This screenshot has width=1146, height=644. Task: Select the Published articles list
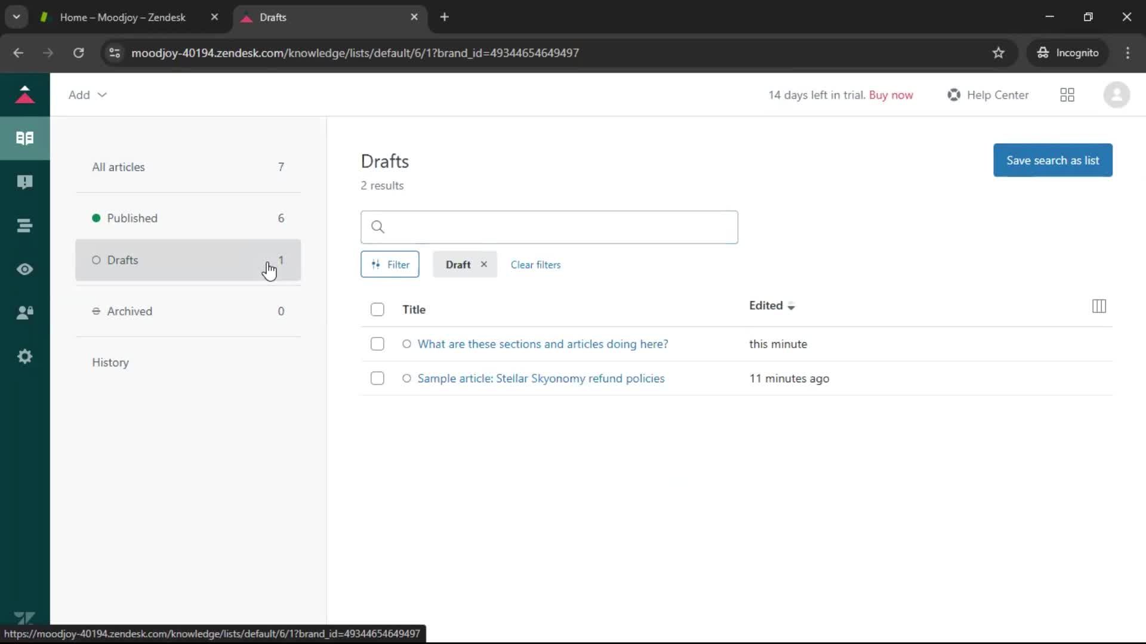[188, 218]
